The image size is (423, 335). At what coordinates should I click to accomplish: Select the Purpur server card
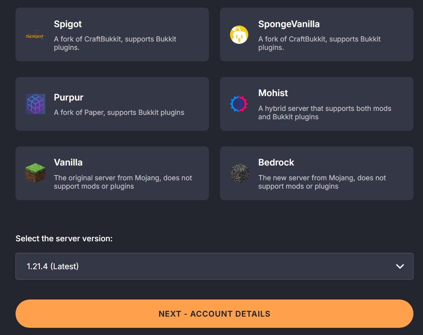coord(112,104)
